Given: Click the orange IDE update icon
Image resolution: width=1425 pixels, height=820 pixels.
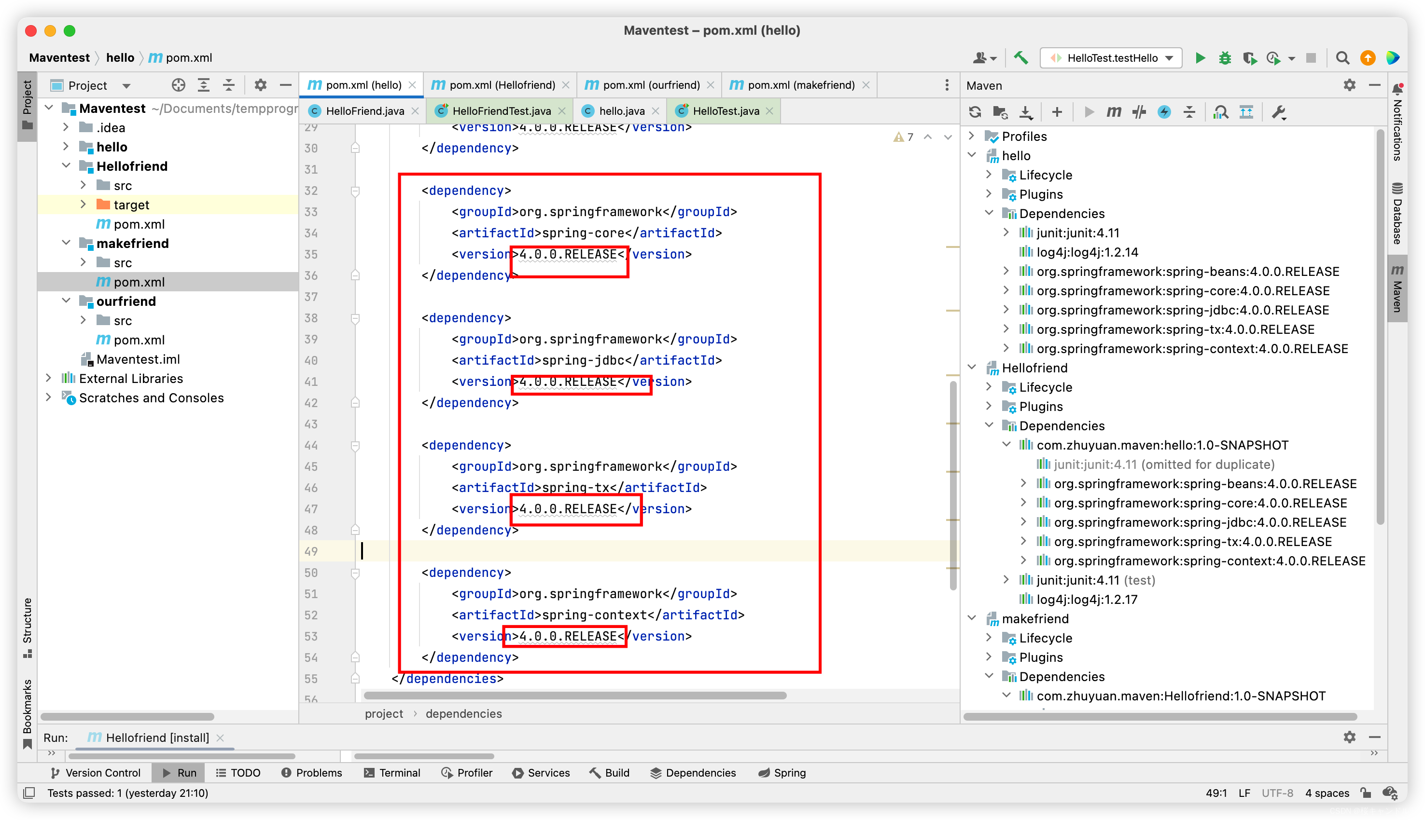Looking at the screenshot, I should coord(1368,58).
